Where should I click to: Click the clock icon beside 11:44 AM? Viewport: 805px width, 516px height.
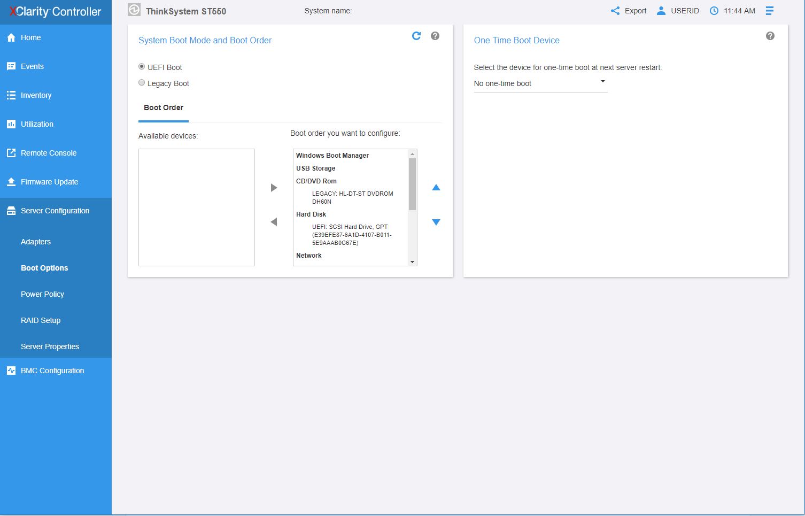pos(714,11)
